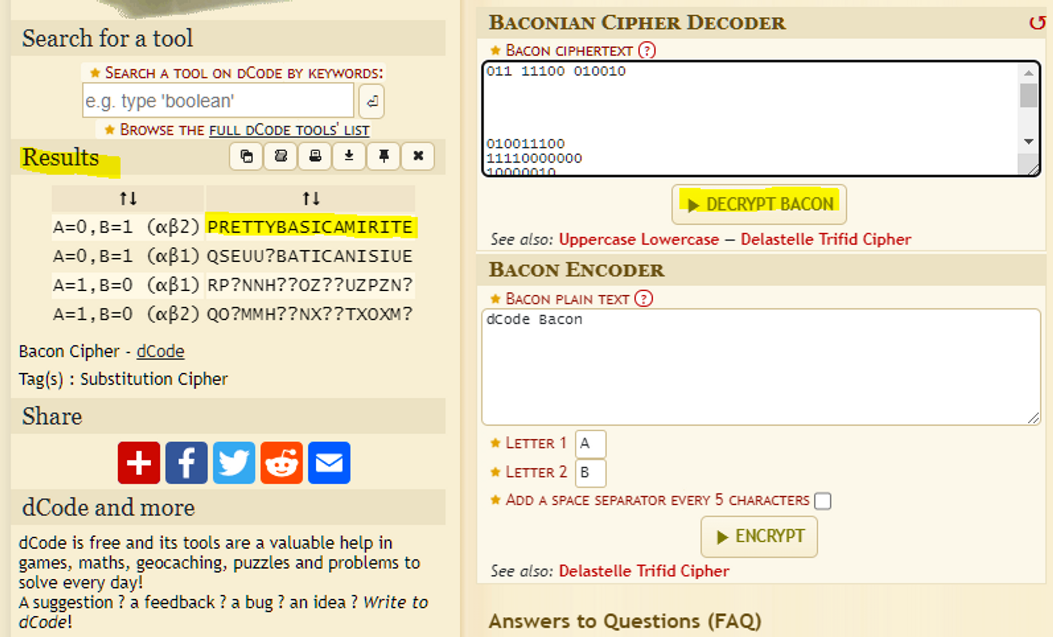The image size is (1053, 637).
Task: Select result QSEUU?BATICANISIUE
Action: [310, 256]
